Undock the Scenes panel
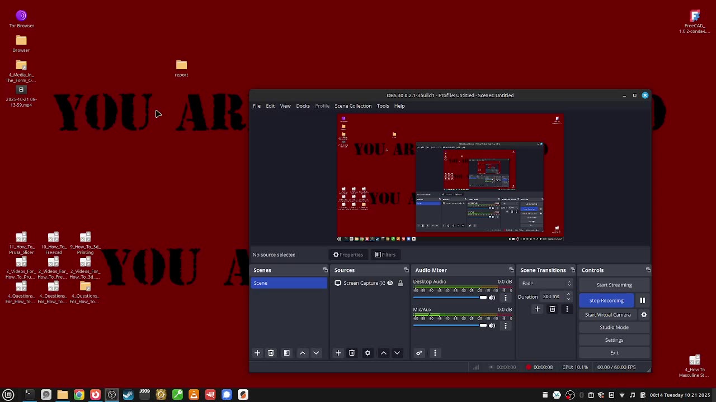Screen dimensions: 716x402 pyautogui.click(x=325, y=270)
